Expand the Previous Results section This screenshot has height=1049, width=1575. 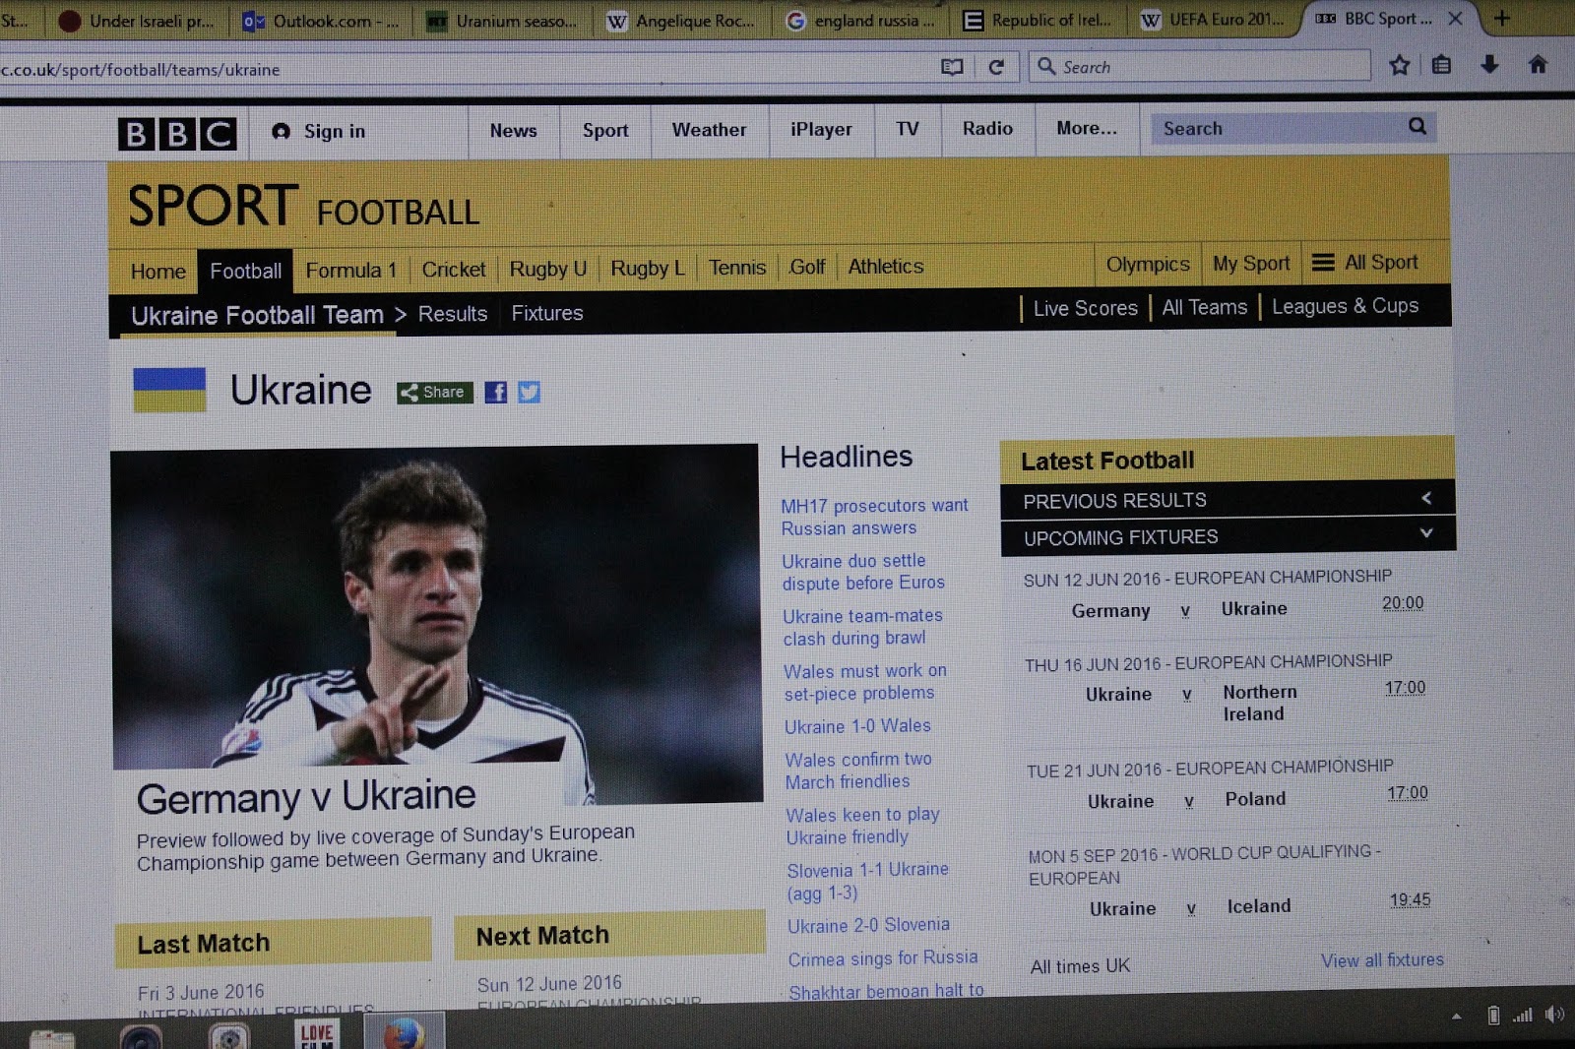tap(1426, 498)
